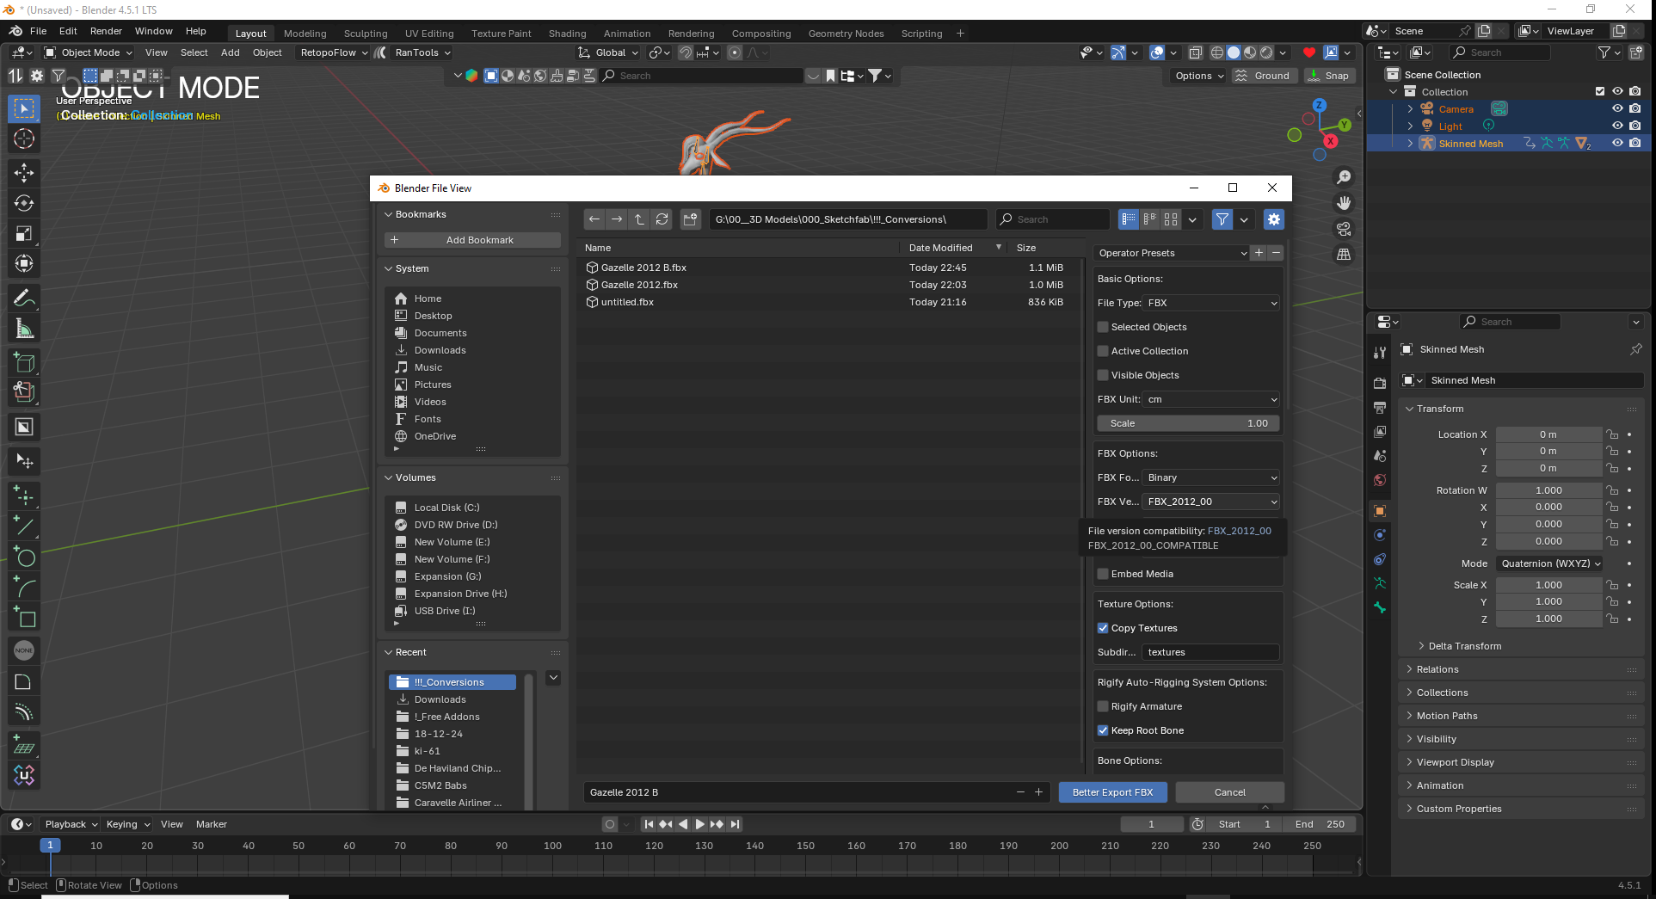Screen dimensions: 1656x899
Task: Activate the Scale tool
Action: pyautogui.click(x=24, y=233)
